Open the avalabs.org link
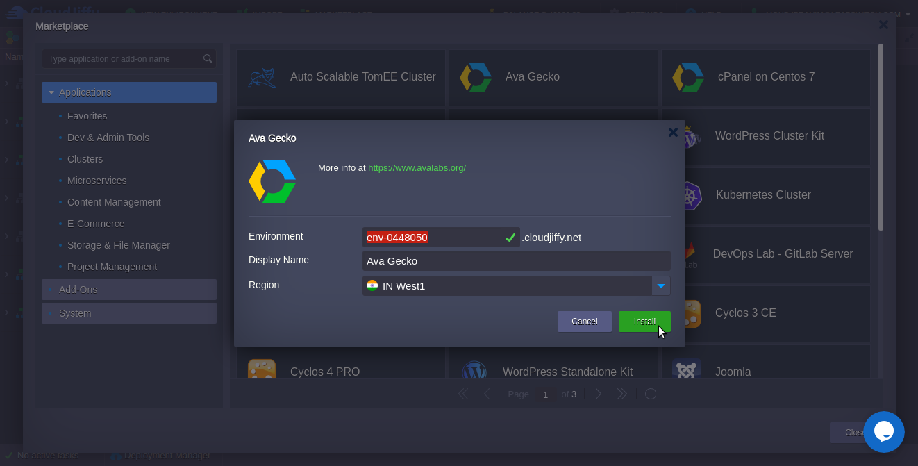The width and height of the screenshot is (918, 466). [417, 168]
